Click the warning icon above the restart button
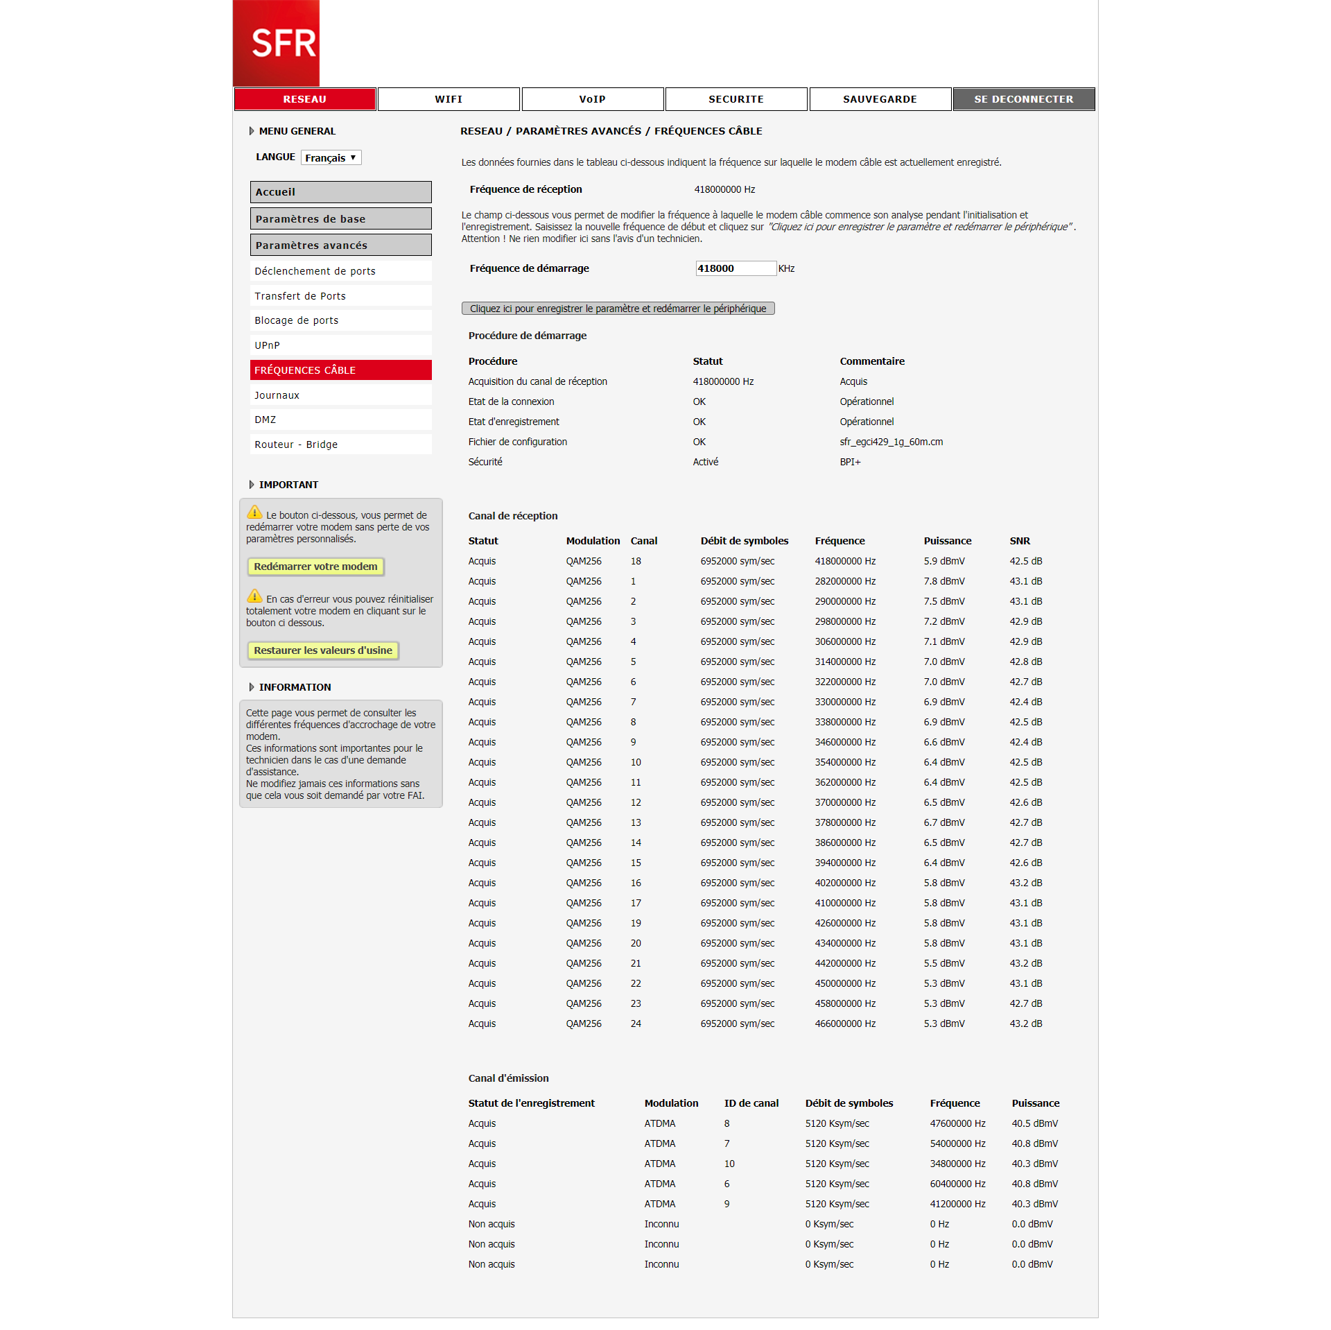 click(254, 513)
